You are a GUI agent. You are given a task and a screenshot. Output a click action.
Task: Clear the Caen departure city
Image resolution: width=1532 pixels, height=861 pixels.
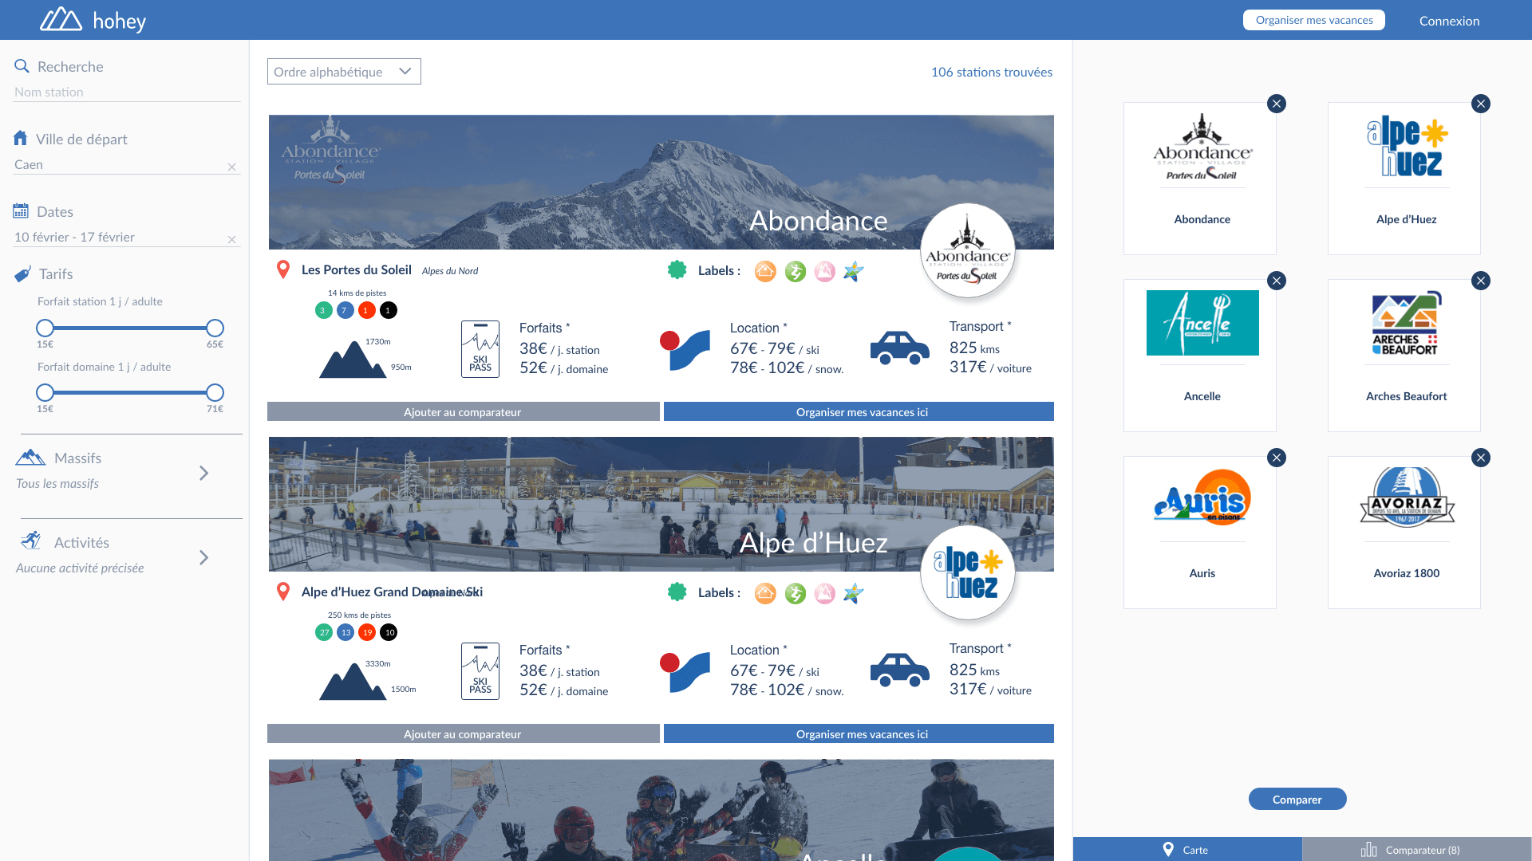coord(232,167)
